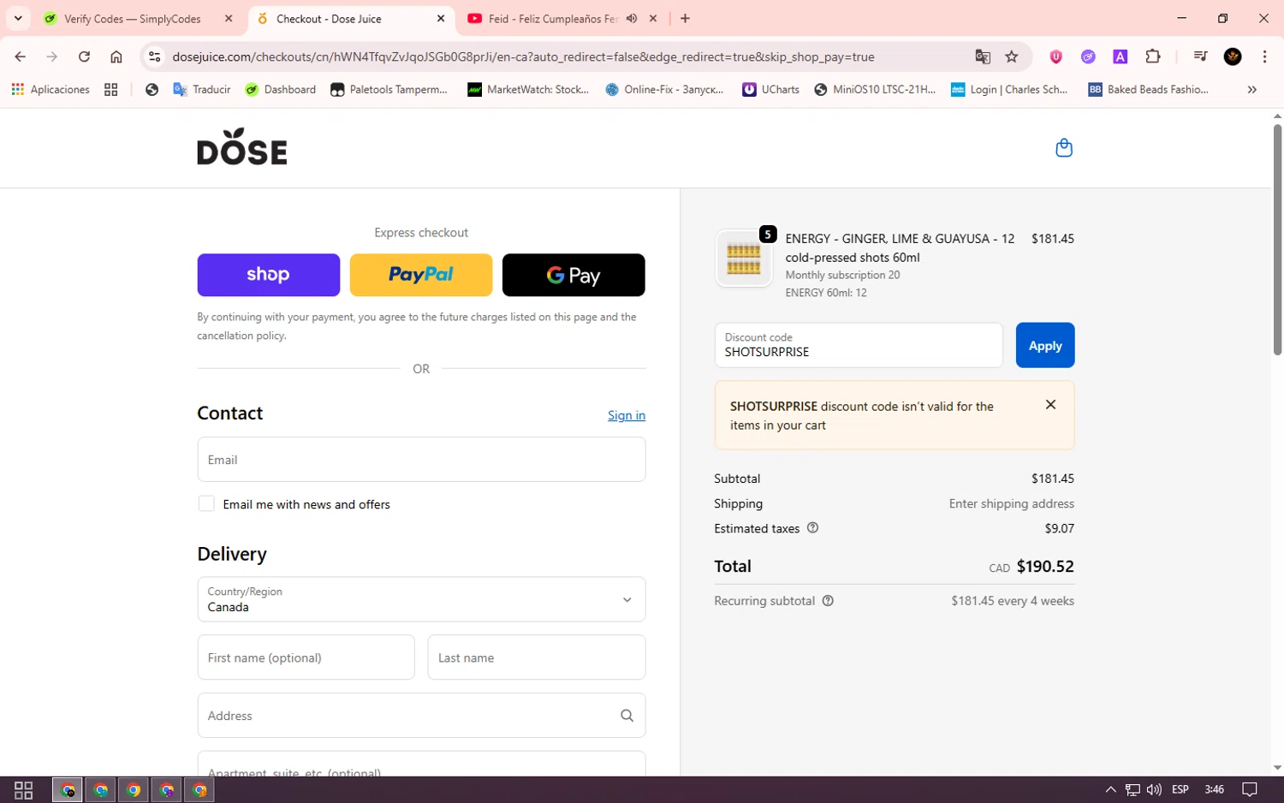This screenshot has width=1284, height=803.
Task: Pay with Google Pay button
Action: (x=574, y=275)
